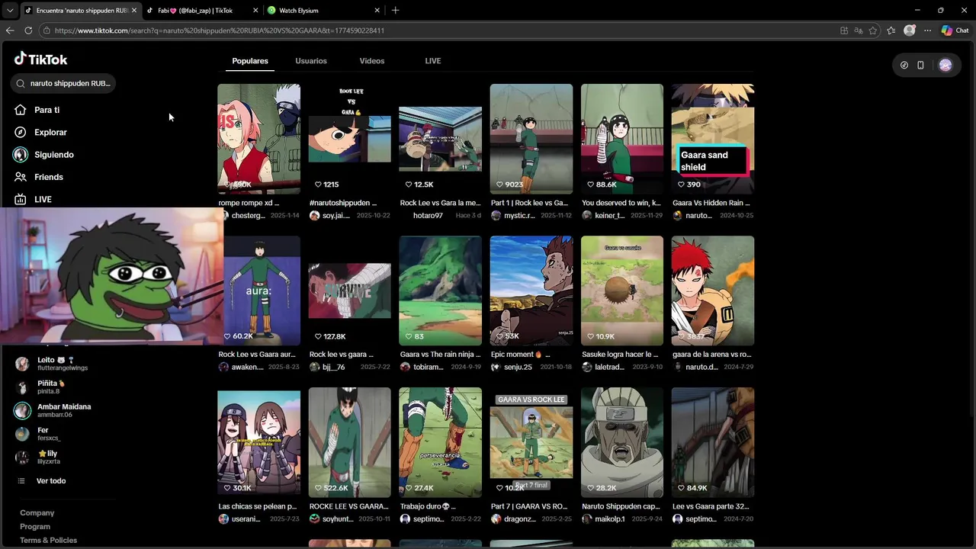Open the 'Rock Lee vs Gara la me...' video

tap(440, 139)
